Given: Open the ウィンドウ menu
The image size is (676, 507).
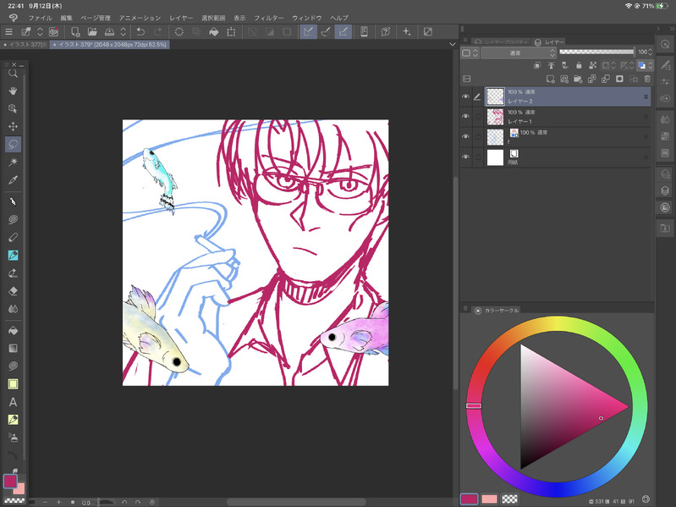Looking at the screenshot, I should (307, 18).
